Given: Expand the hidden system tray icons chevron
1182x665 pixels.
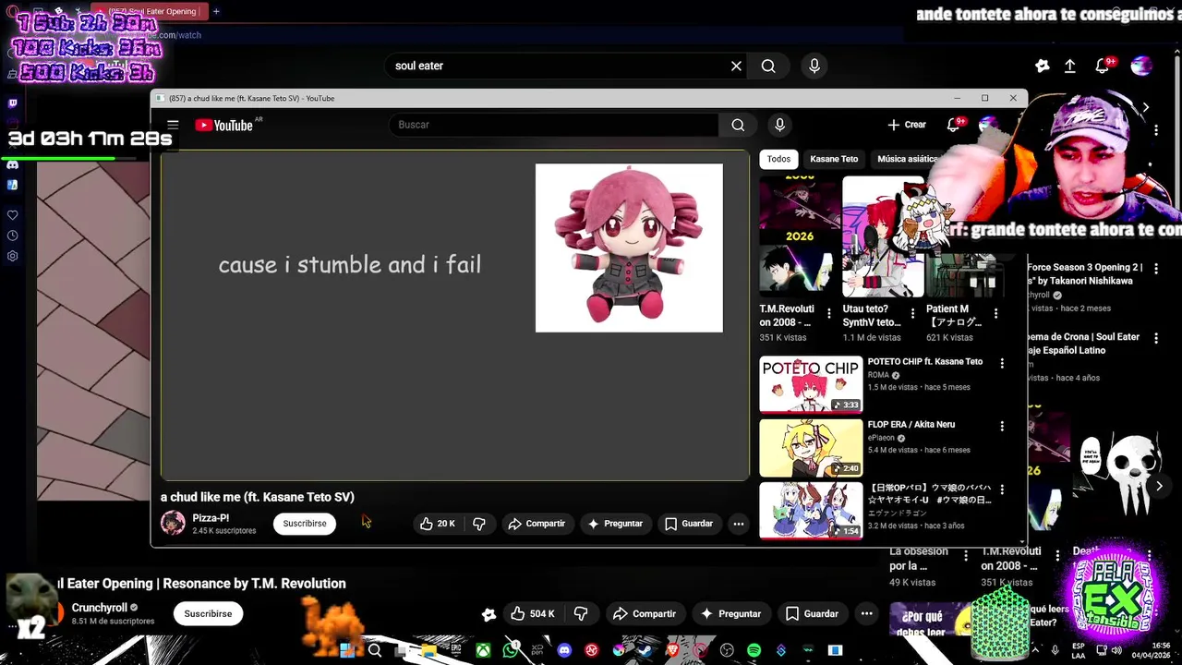Looking at the screenshot, I should (x=1033, y=650).
